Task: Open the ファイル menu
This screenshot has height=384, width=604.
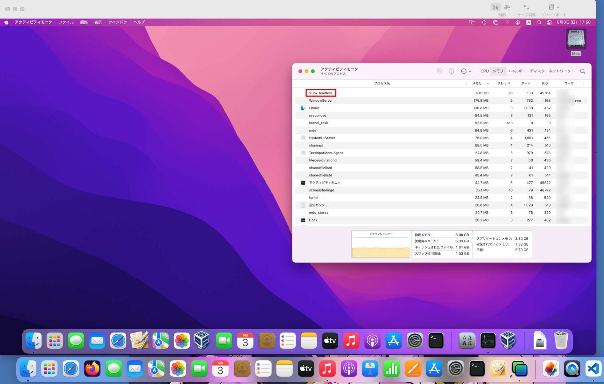Action: click(66, 22)
